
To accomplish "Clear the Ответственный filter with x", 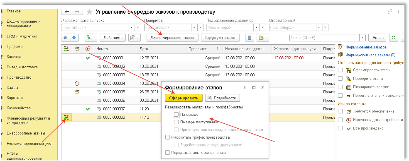I will pos(325,27).
